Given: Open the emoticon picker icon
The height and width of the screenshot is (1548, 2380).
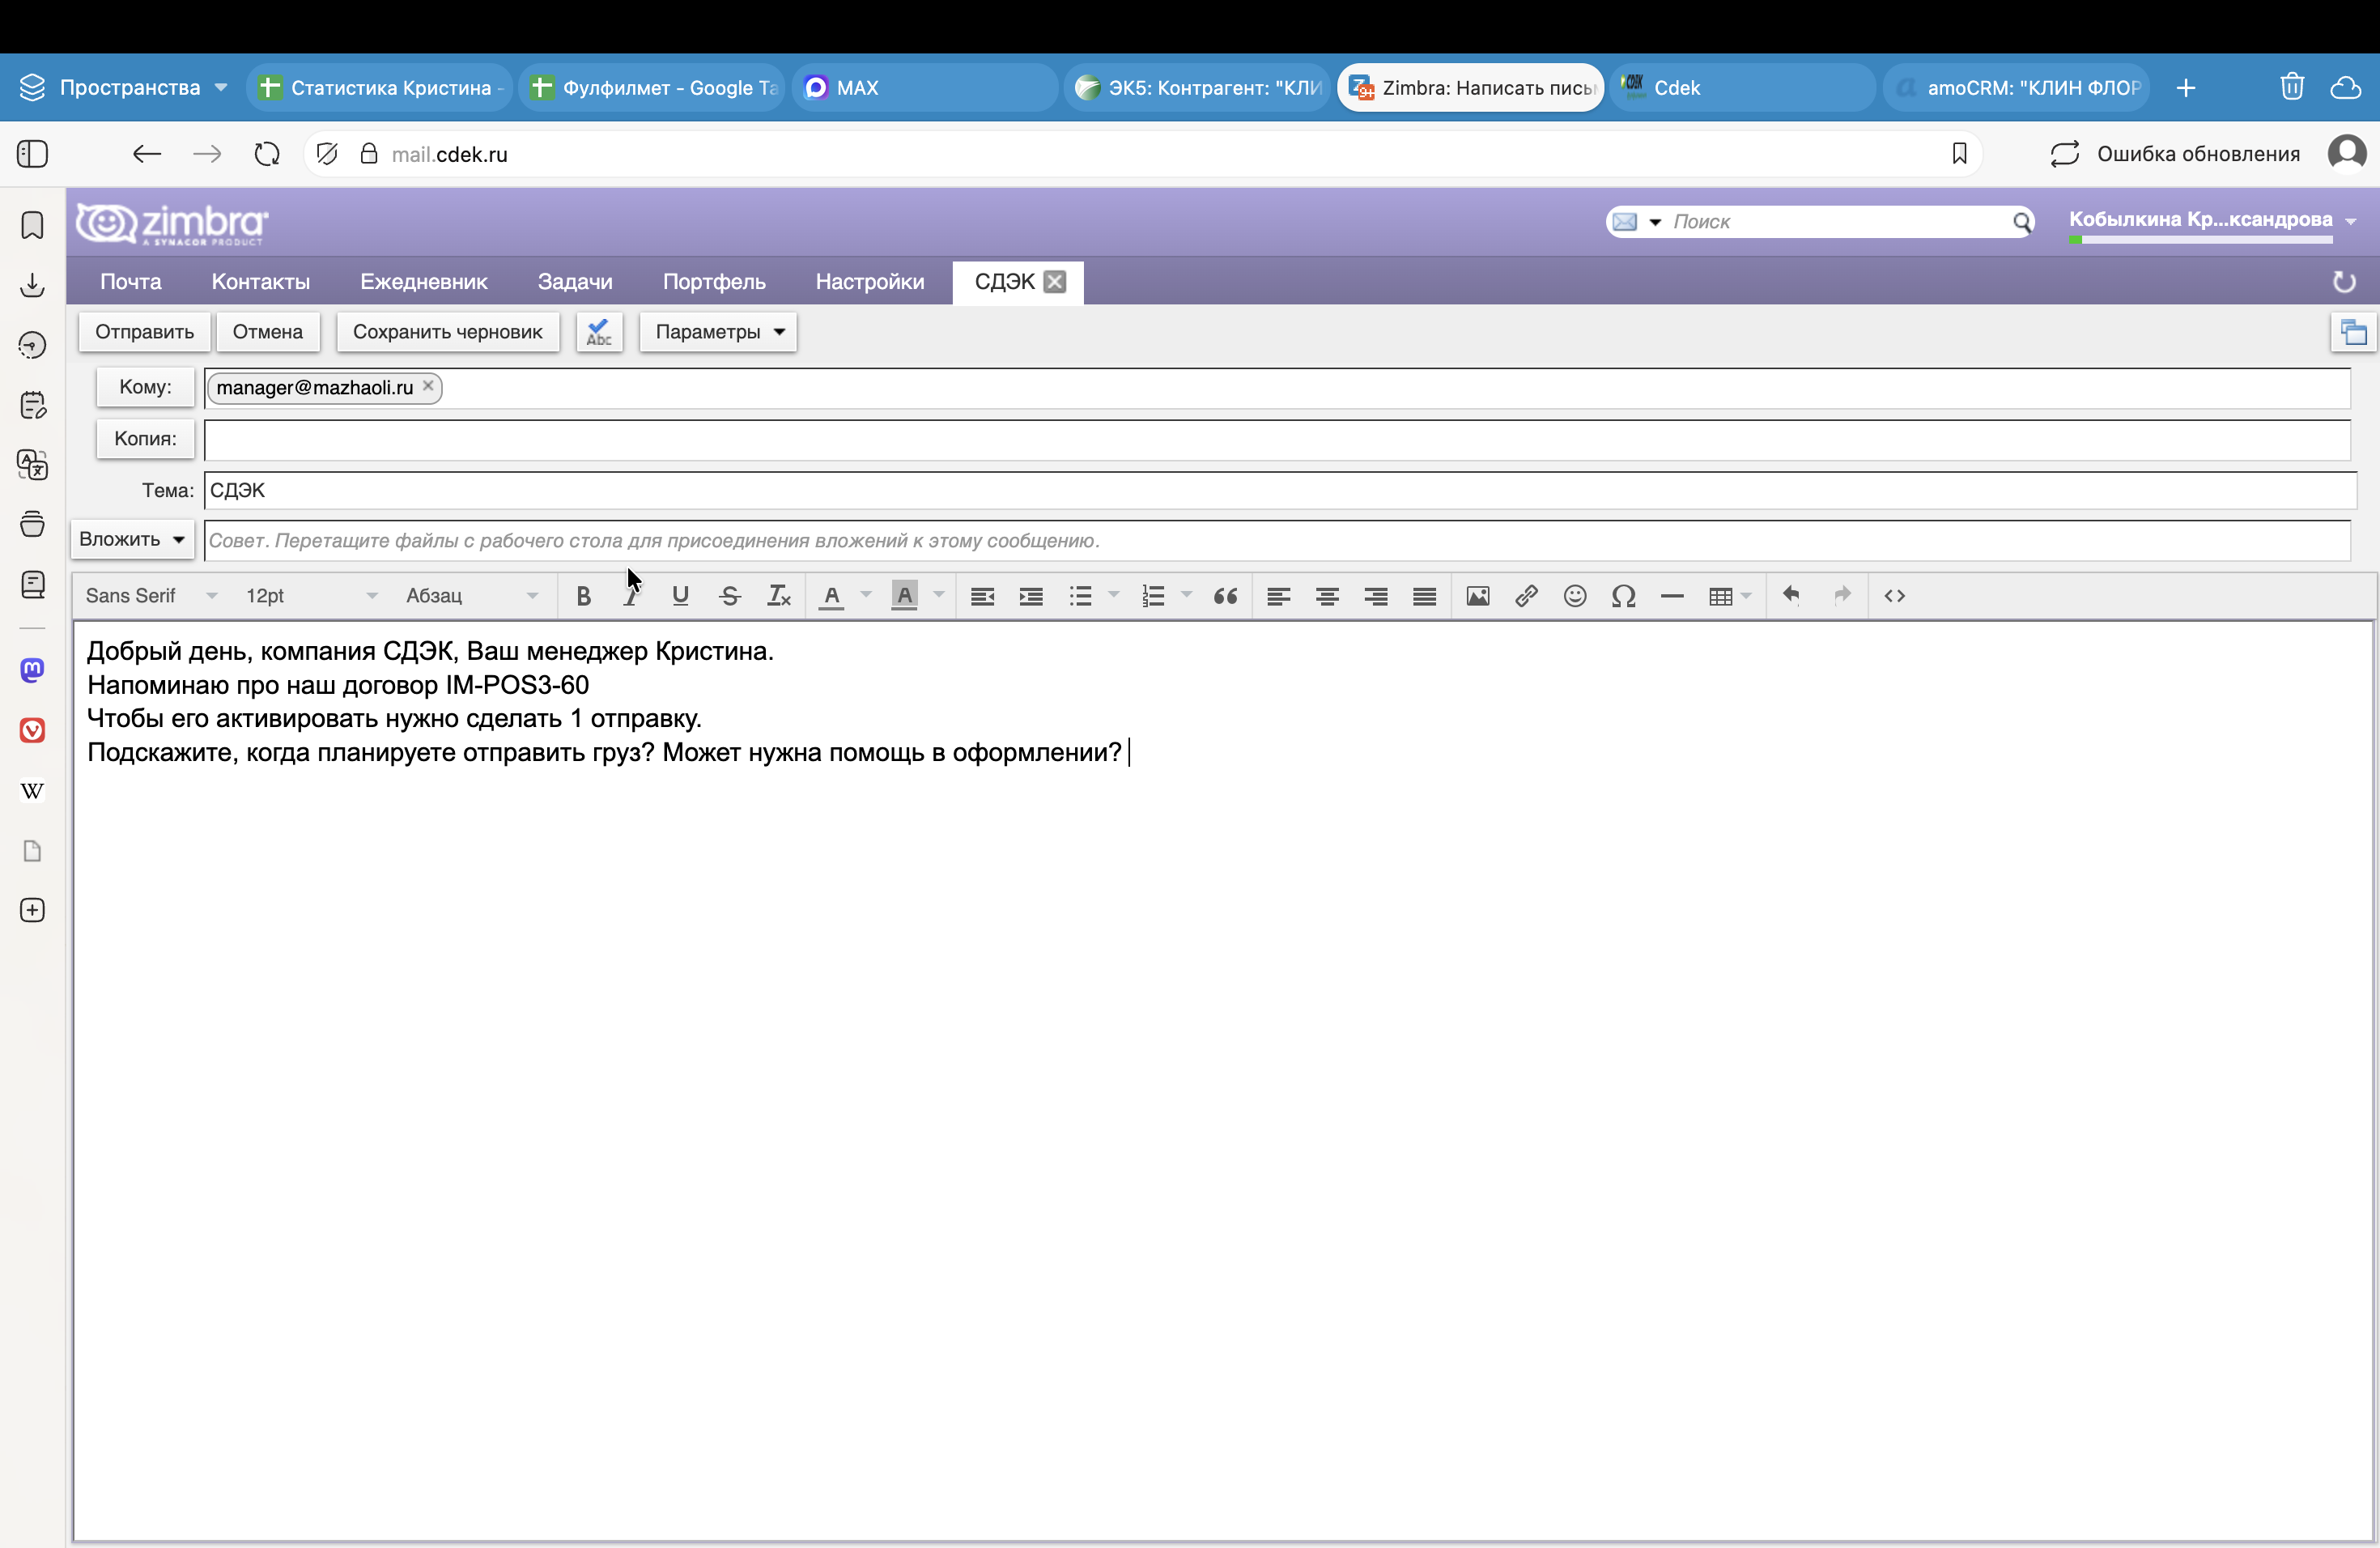Looking at the screenshot, I should click(1574, 596).
